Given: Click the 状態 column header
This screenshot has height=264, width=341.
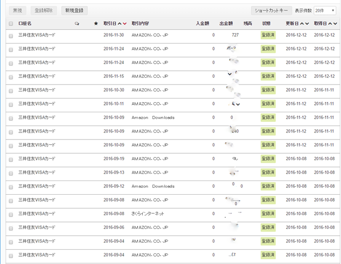Looking at the screenshot, I should coord(266,23).
